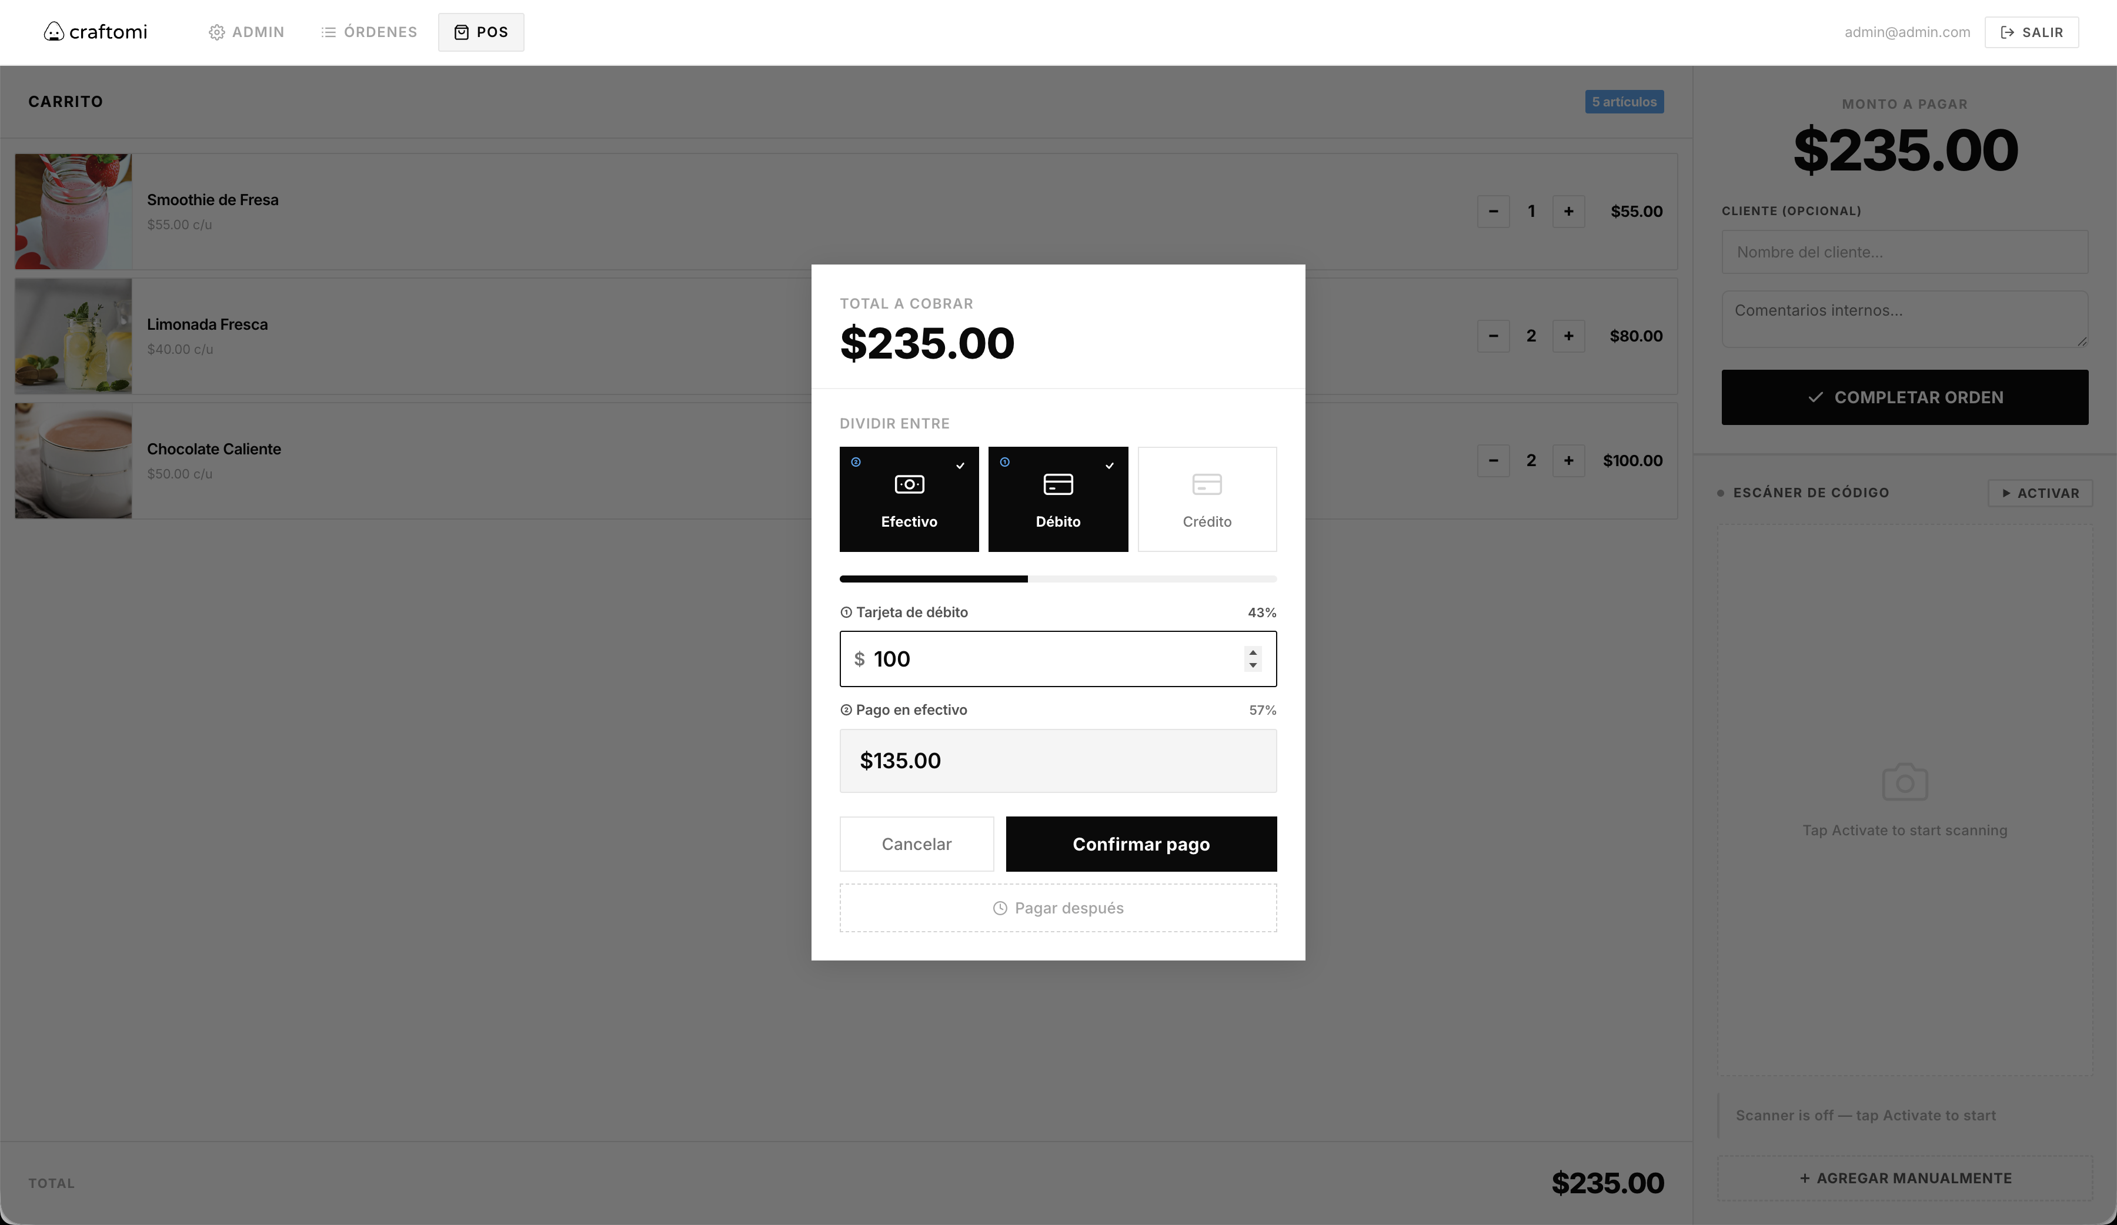Toggle Débito payment method
Viewport: 2117px width, 1225px height.
click(1058, 498)
